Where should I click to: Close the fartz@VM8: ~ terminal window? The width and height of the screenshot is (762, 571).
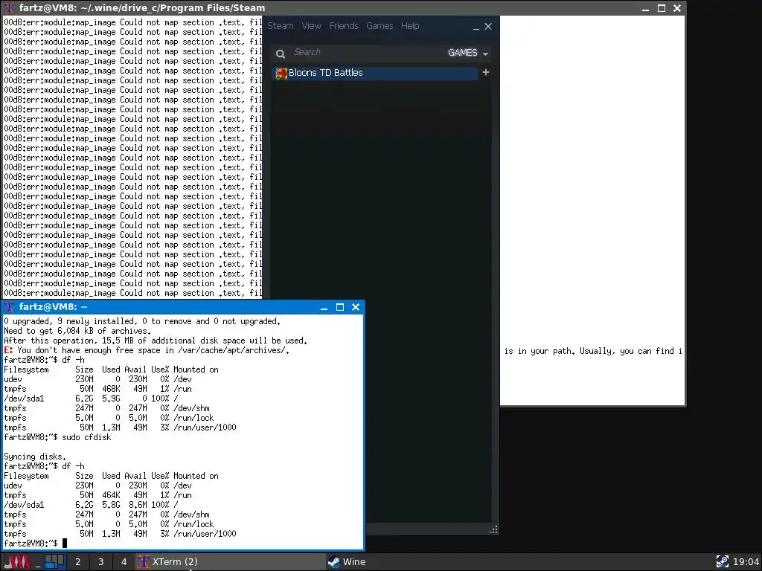coord(356,307)
